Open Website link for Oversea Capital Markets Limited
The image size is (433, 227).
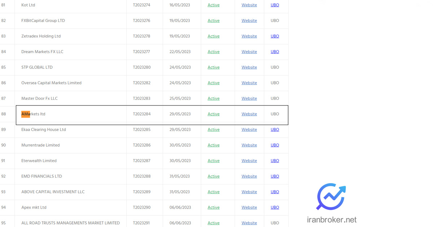(249, 83)
